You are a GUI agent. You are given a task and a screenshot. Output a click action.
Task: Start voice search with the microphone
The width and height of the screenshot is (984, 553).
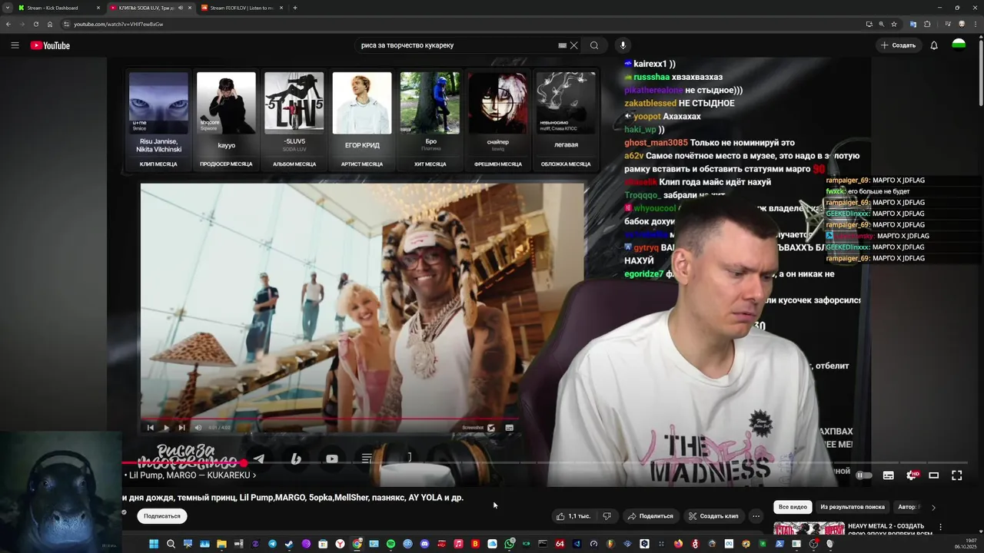pos(623,45)
